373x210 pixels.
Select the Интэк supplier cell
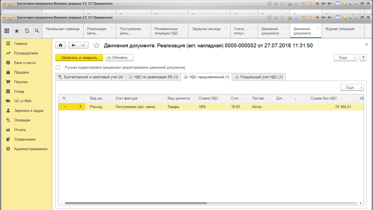260,107
